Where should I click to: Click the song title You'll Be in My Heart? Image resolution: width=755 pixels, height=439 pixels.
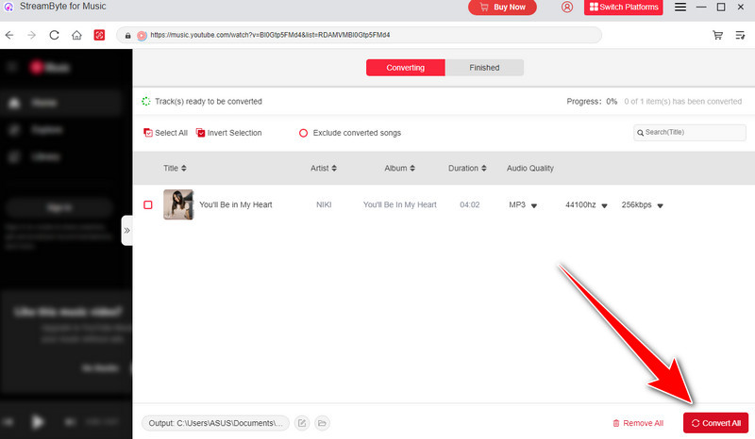click(x=235, y=204)
